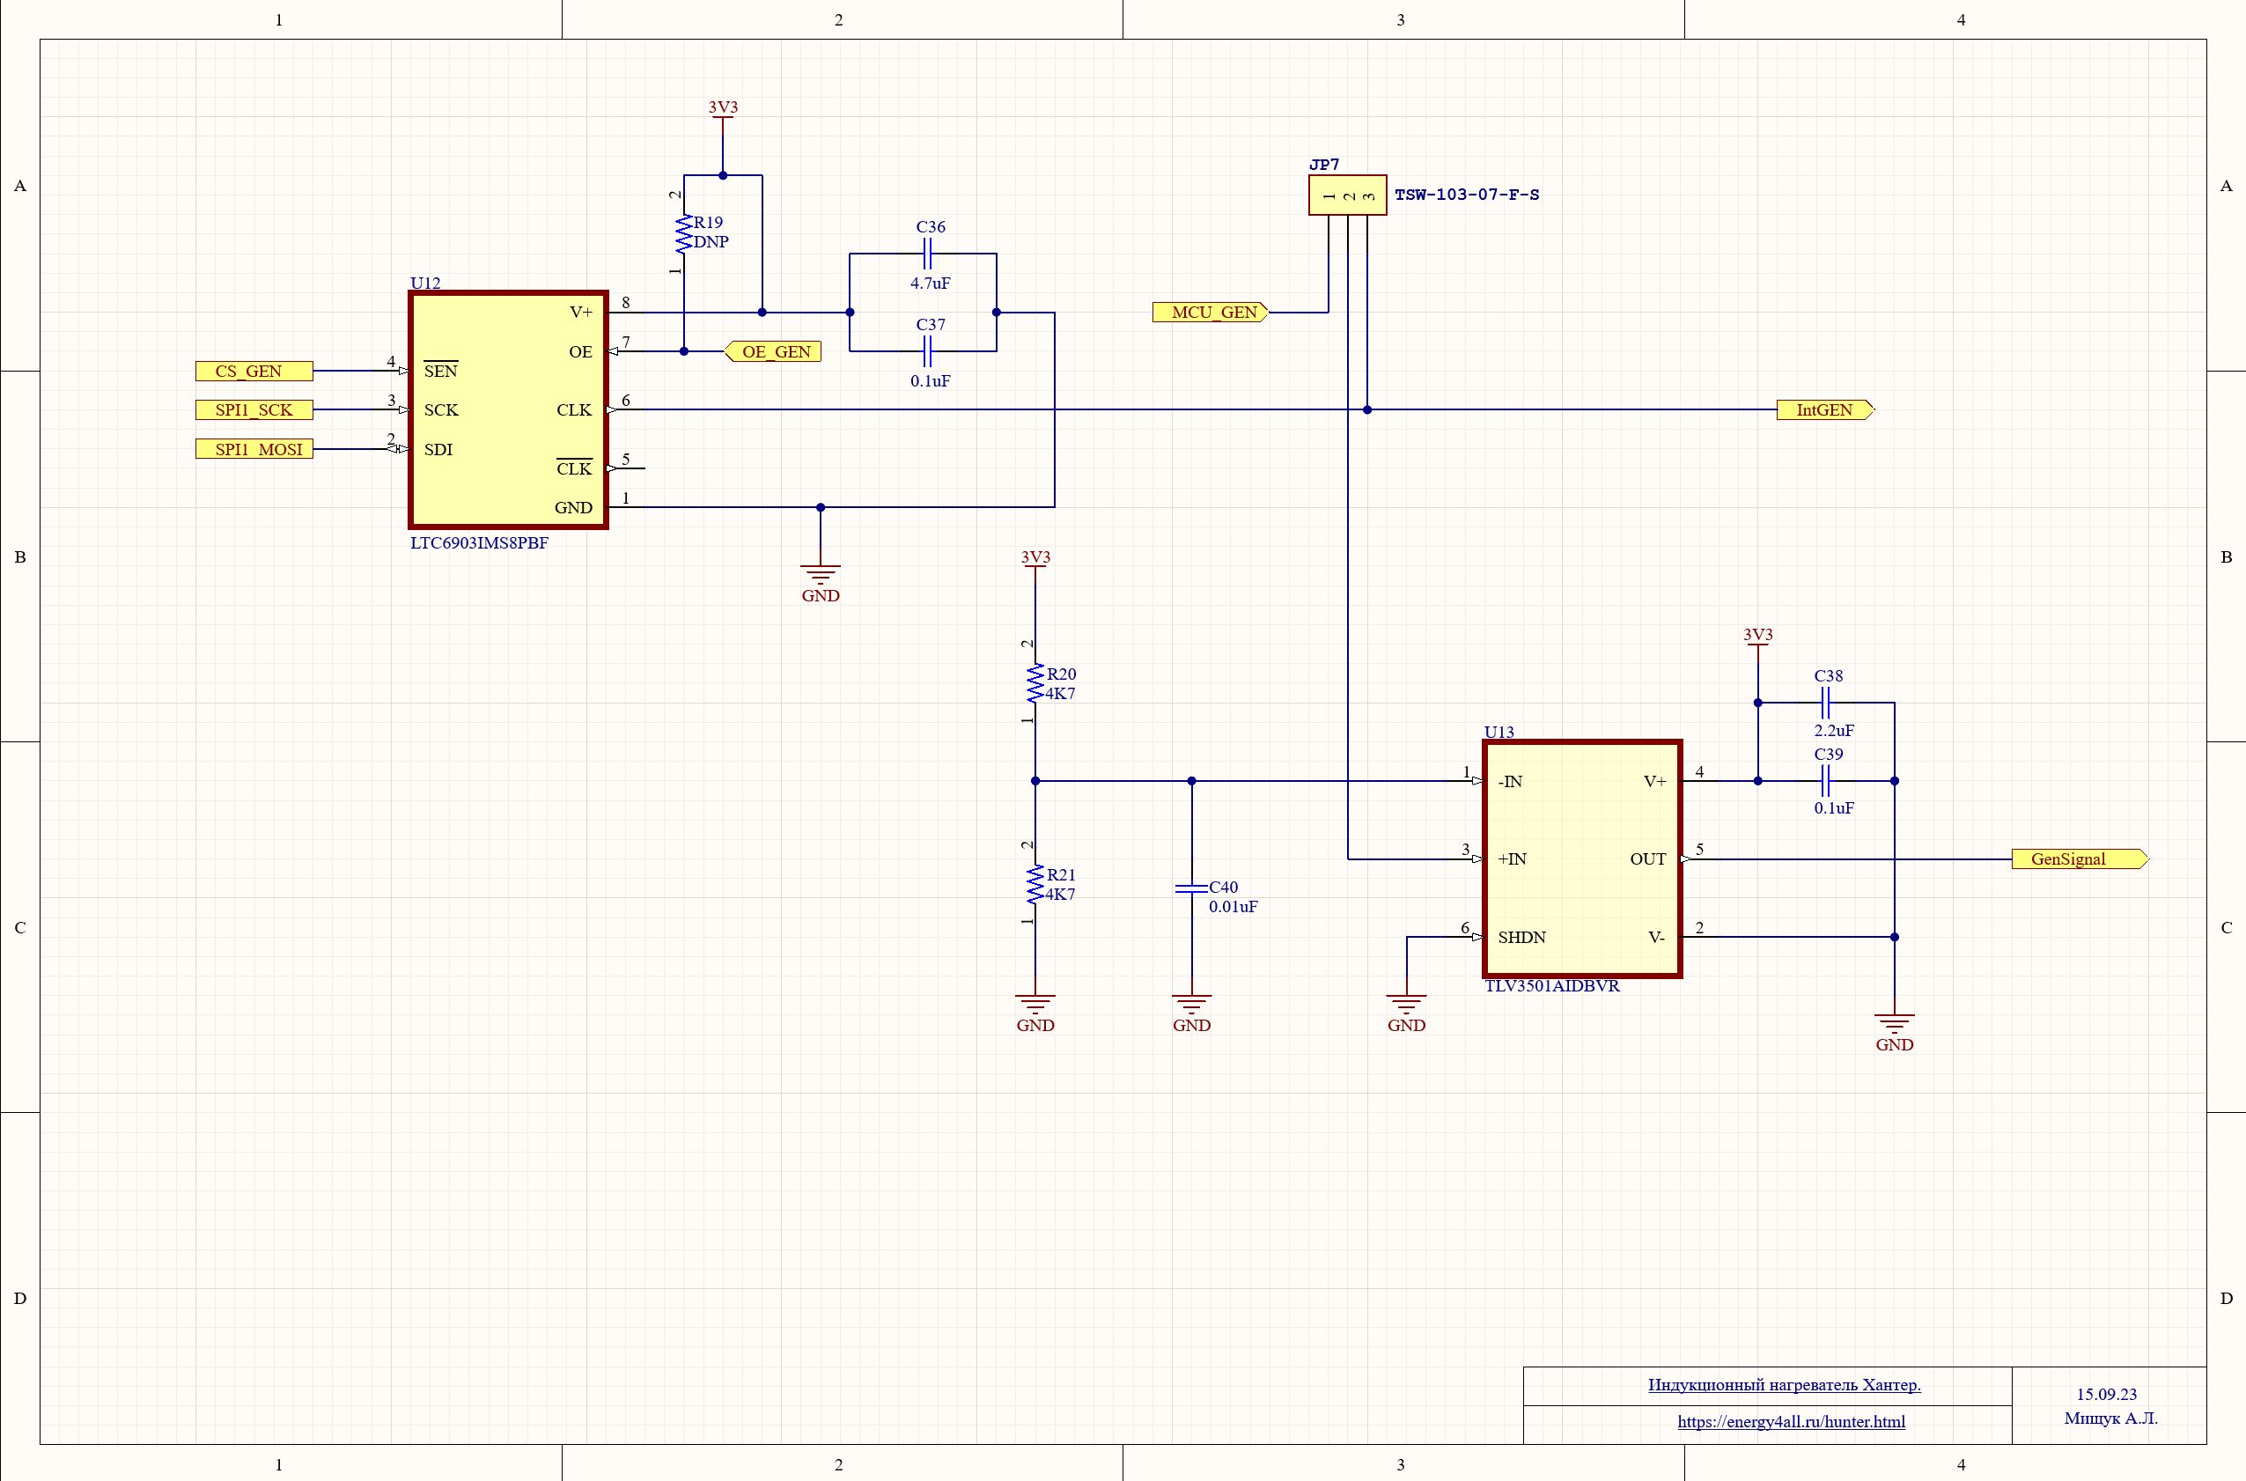Select capacitor C40 0.01uF symbol
The image size is (2246, 1481).
(x=1192, y=888)
